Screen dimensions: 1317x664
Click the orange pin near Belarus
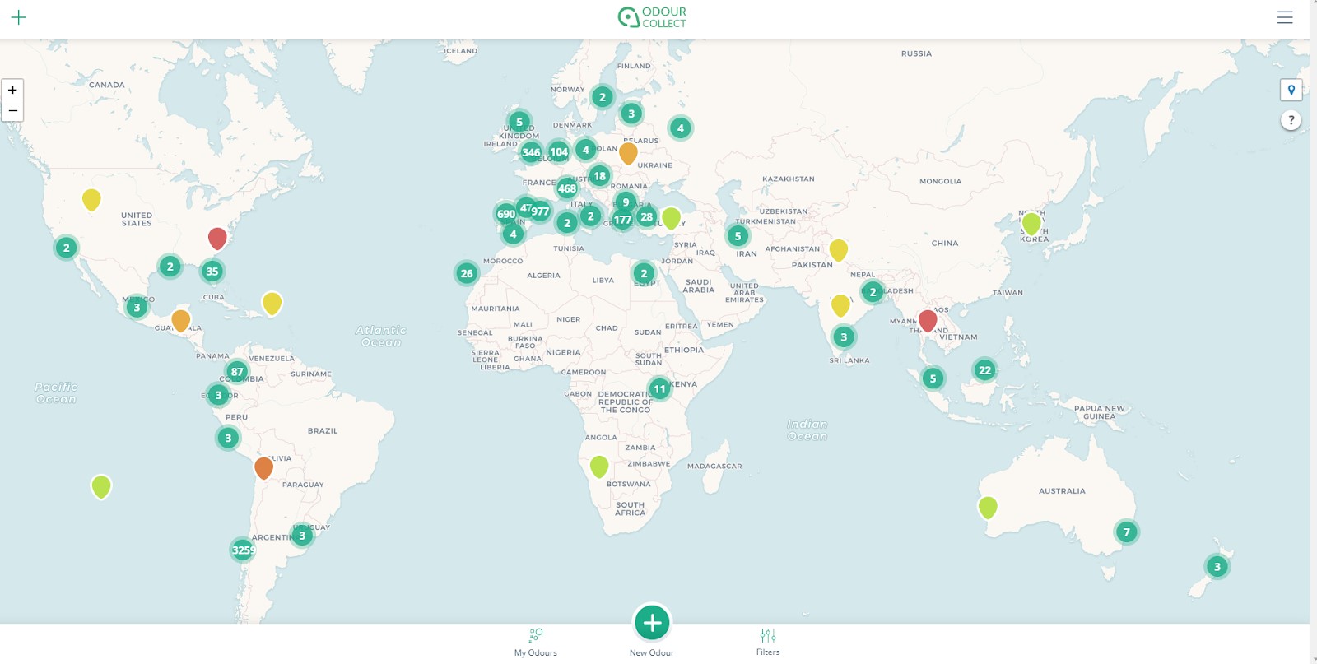pos(628,153)
